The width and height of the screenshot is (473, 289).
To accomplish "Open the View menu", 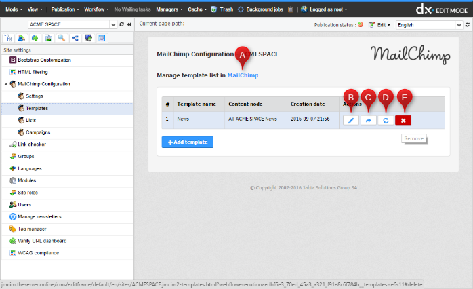I will 35,9.
